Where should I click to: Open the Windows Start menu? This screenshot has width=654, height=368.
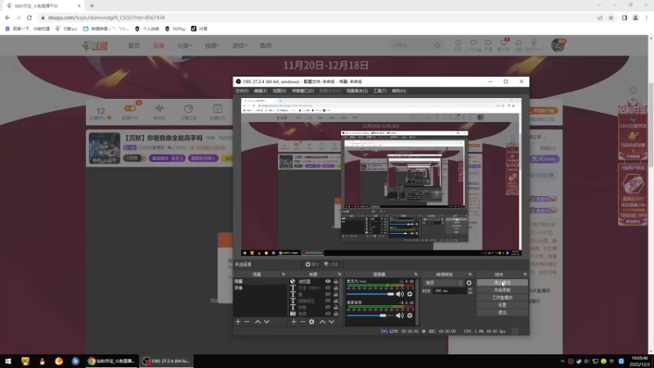(8, 361)
